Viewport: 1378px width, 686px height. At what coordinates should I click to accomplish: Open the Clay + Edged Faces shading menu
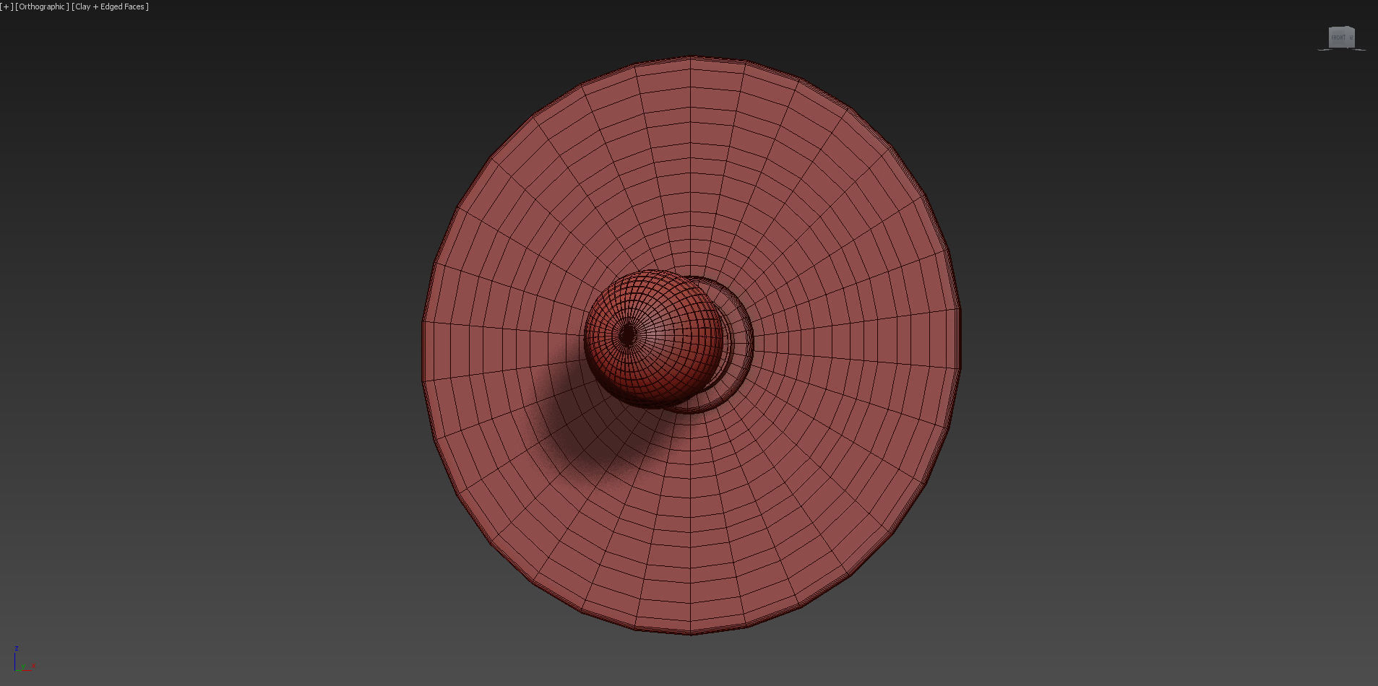coord(111,6)
